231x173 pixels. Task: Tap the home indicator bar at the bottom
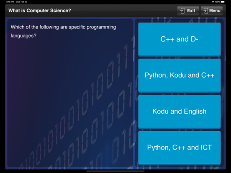[116, 171]
